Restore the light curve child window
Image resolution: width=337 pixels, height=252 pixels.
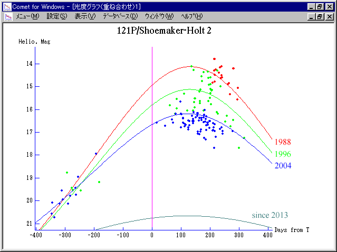click(320, 16)
